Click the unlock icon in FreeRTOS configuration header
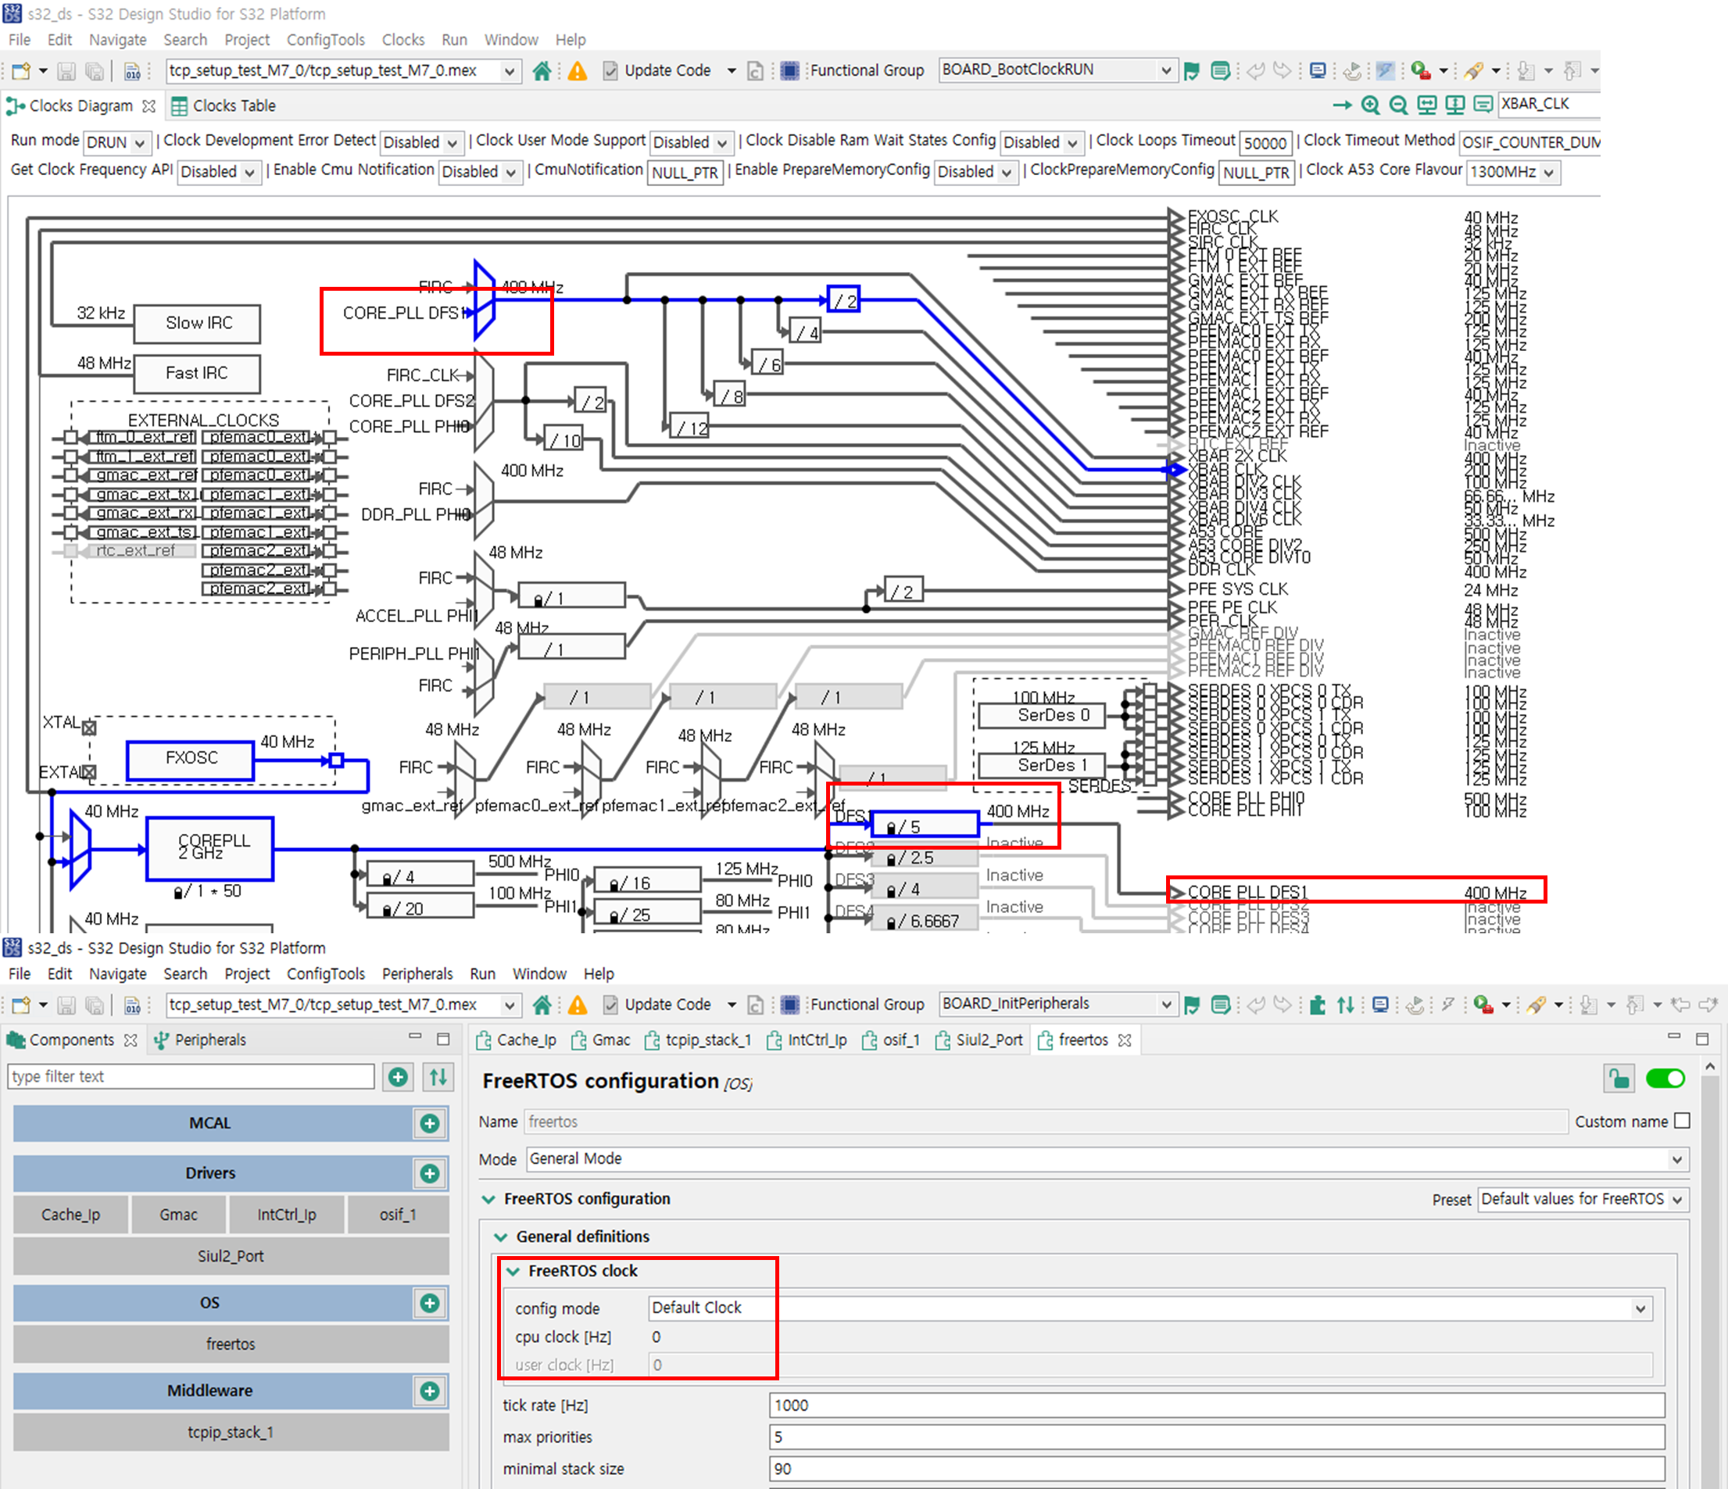 pos(1619,1079)
